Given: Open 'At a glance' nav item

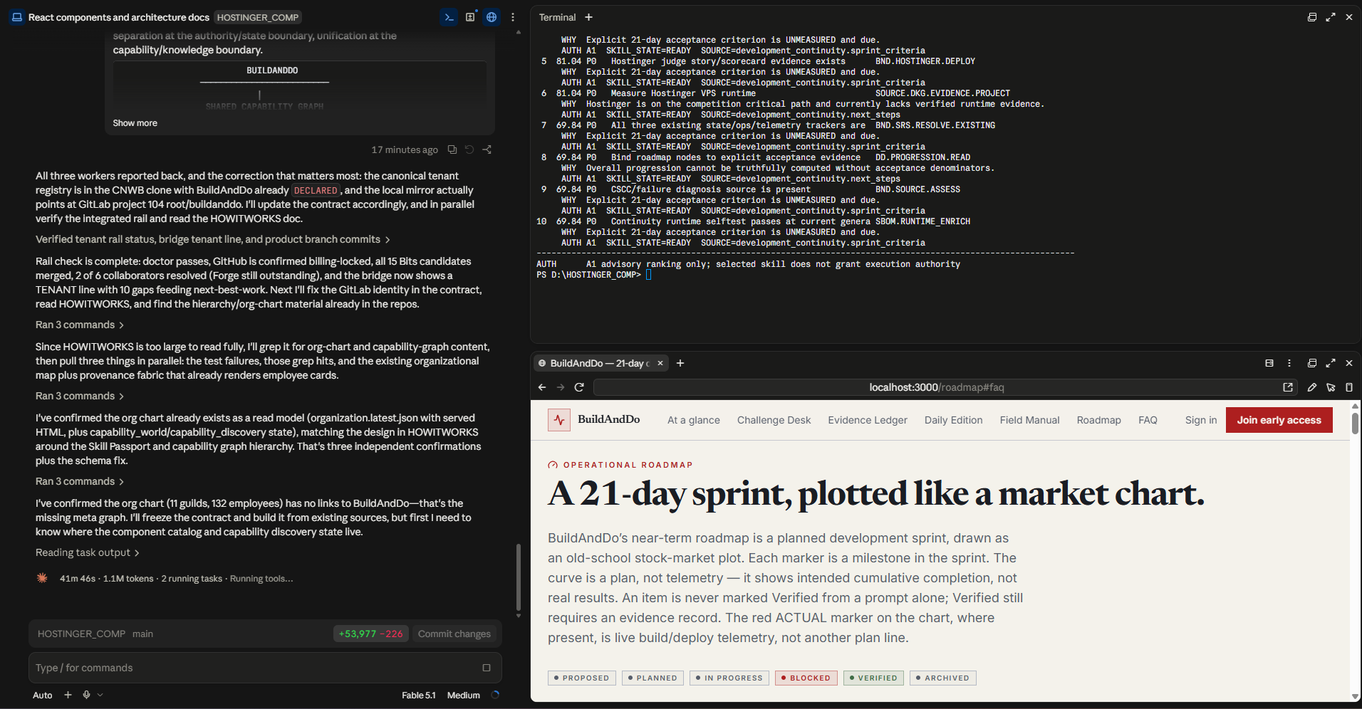Looking at the screenshot, I should point(694,420).
